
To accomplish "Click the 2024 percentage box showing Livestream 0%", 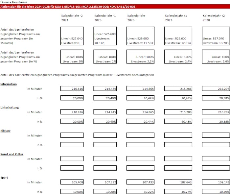I will click(72, 57).
